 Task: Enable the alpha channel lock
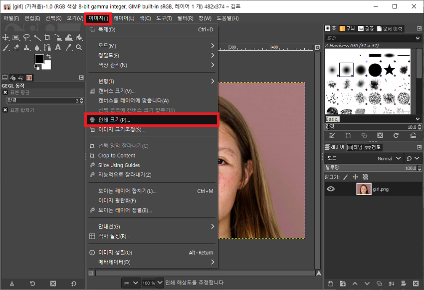(x=365, y=177)
